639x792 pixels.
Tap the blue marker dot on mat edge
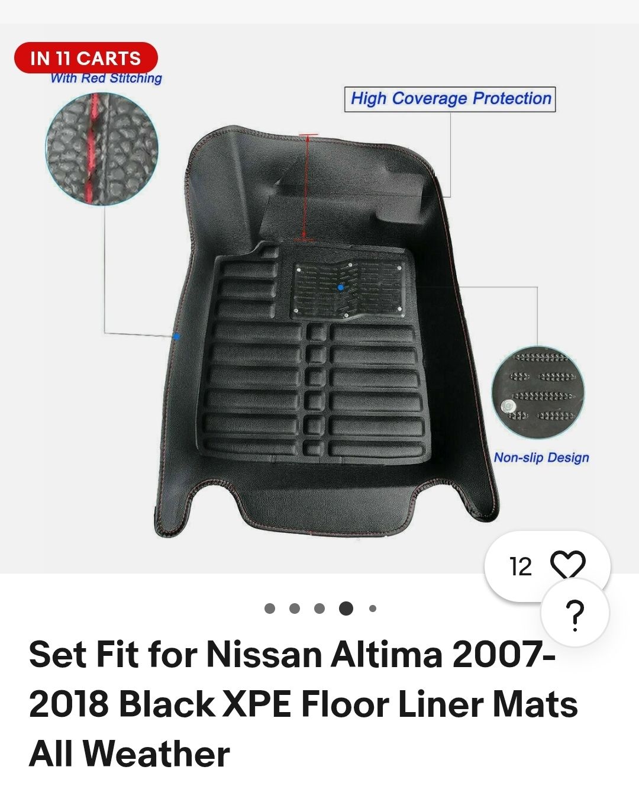click(x=176, y=337)
